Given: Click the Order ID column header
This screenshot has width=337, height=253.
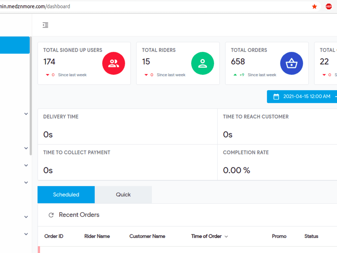Looking at the screenshot, I should (x=54, y=236).
